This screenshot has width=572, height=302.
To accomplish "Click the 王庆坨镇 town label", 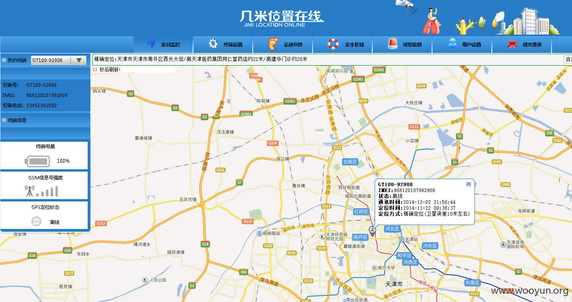I will [x=188, y=200].
